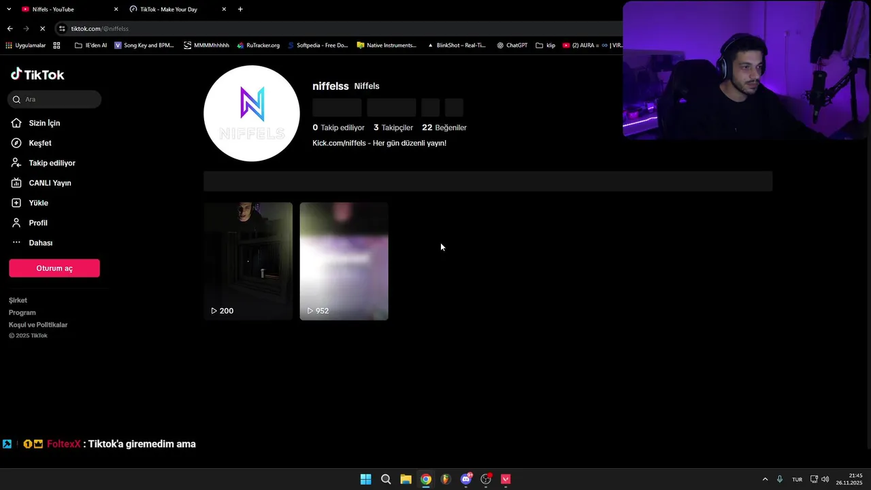Click the tab groups grid icon in bookmarks bar
Screen dimensions: 871x490
(x=56, y=46)
